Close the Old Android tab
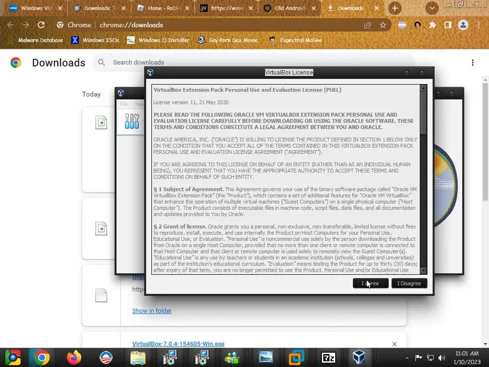The height and width of the screenshot is (367, 489). pyautogui.click(x=314, y=8)
